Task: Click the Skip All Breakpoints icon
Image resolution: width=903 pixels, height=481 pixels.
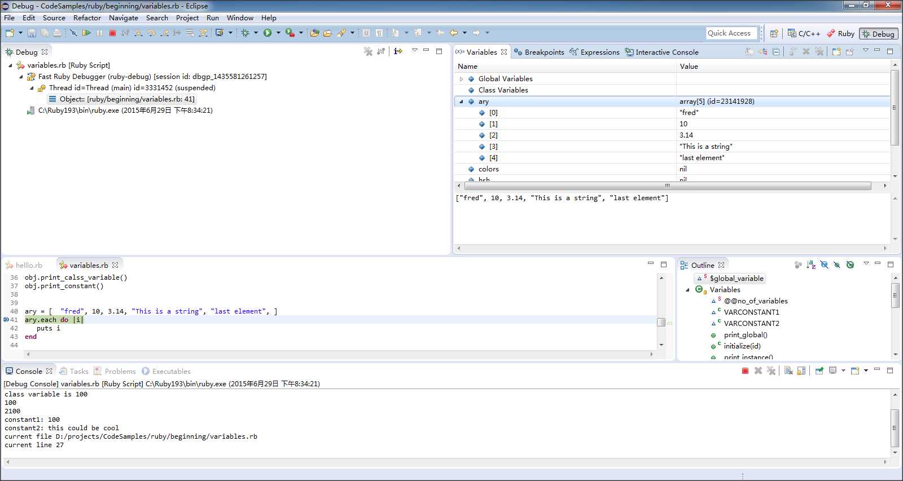Action: tap(73, 33)
